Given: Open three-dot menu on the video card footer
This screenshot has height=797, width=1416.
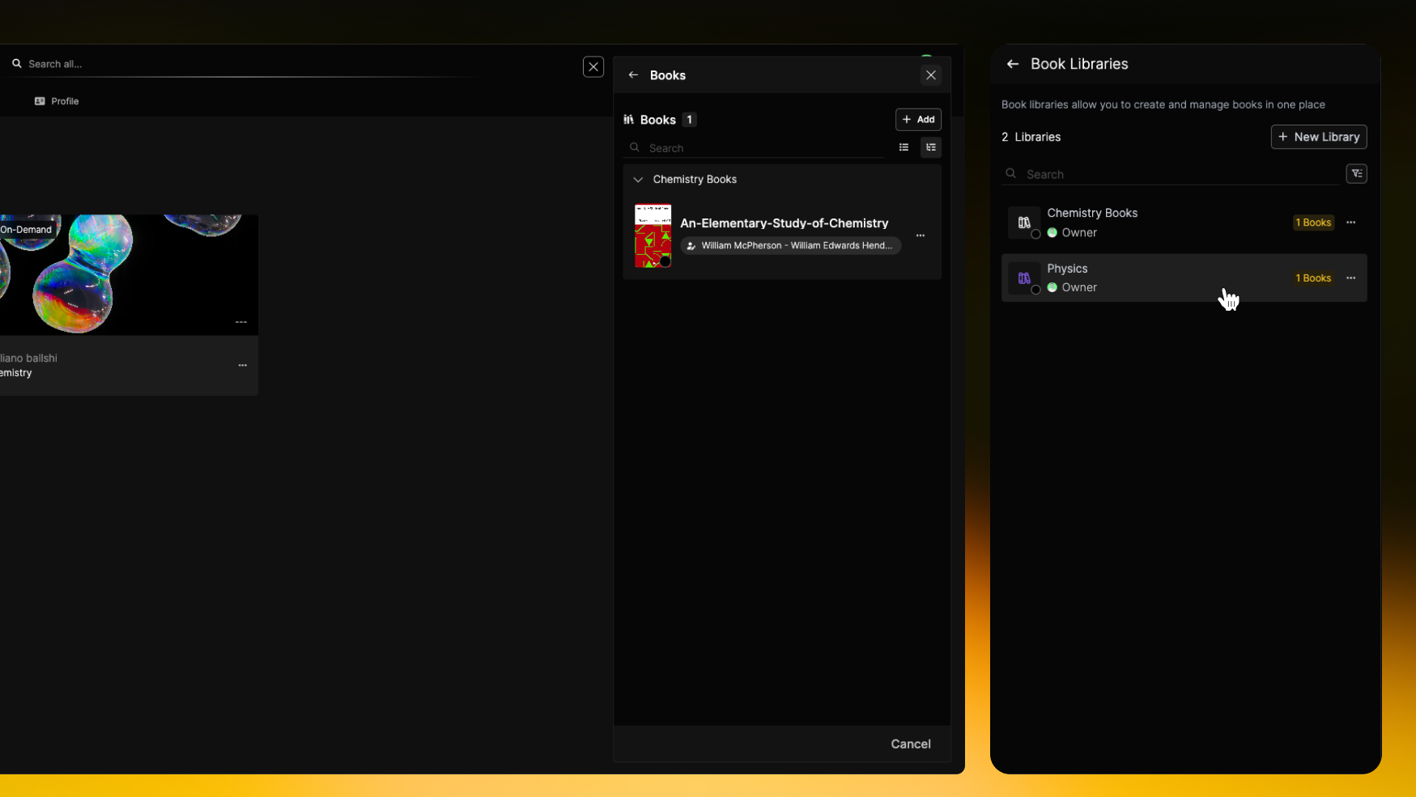Looking at the screenshot, I should [242, 366].
